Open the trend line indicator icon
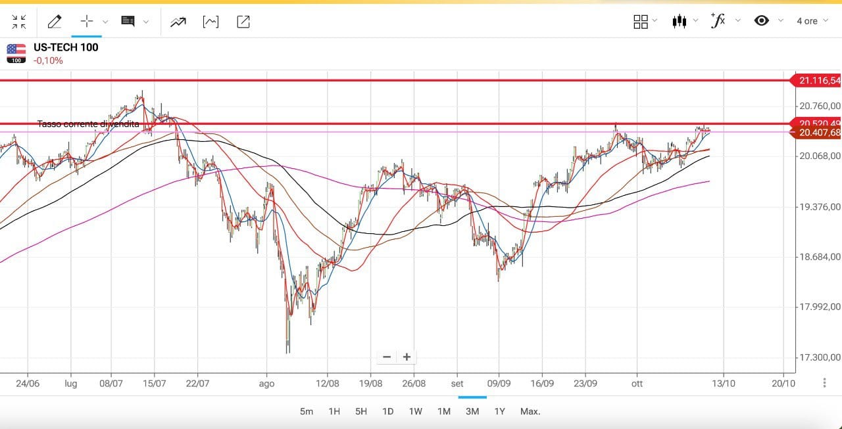Image resolution: width=842 pixels, height=429 pixels. click(x=178, y=22)
